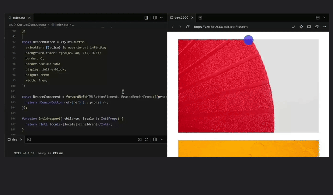This screenshot has width=333, height=195.
Task: Open a new preview tab with plus icon
Action: [200, 17]
